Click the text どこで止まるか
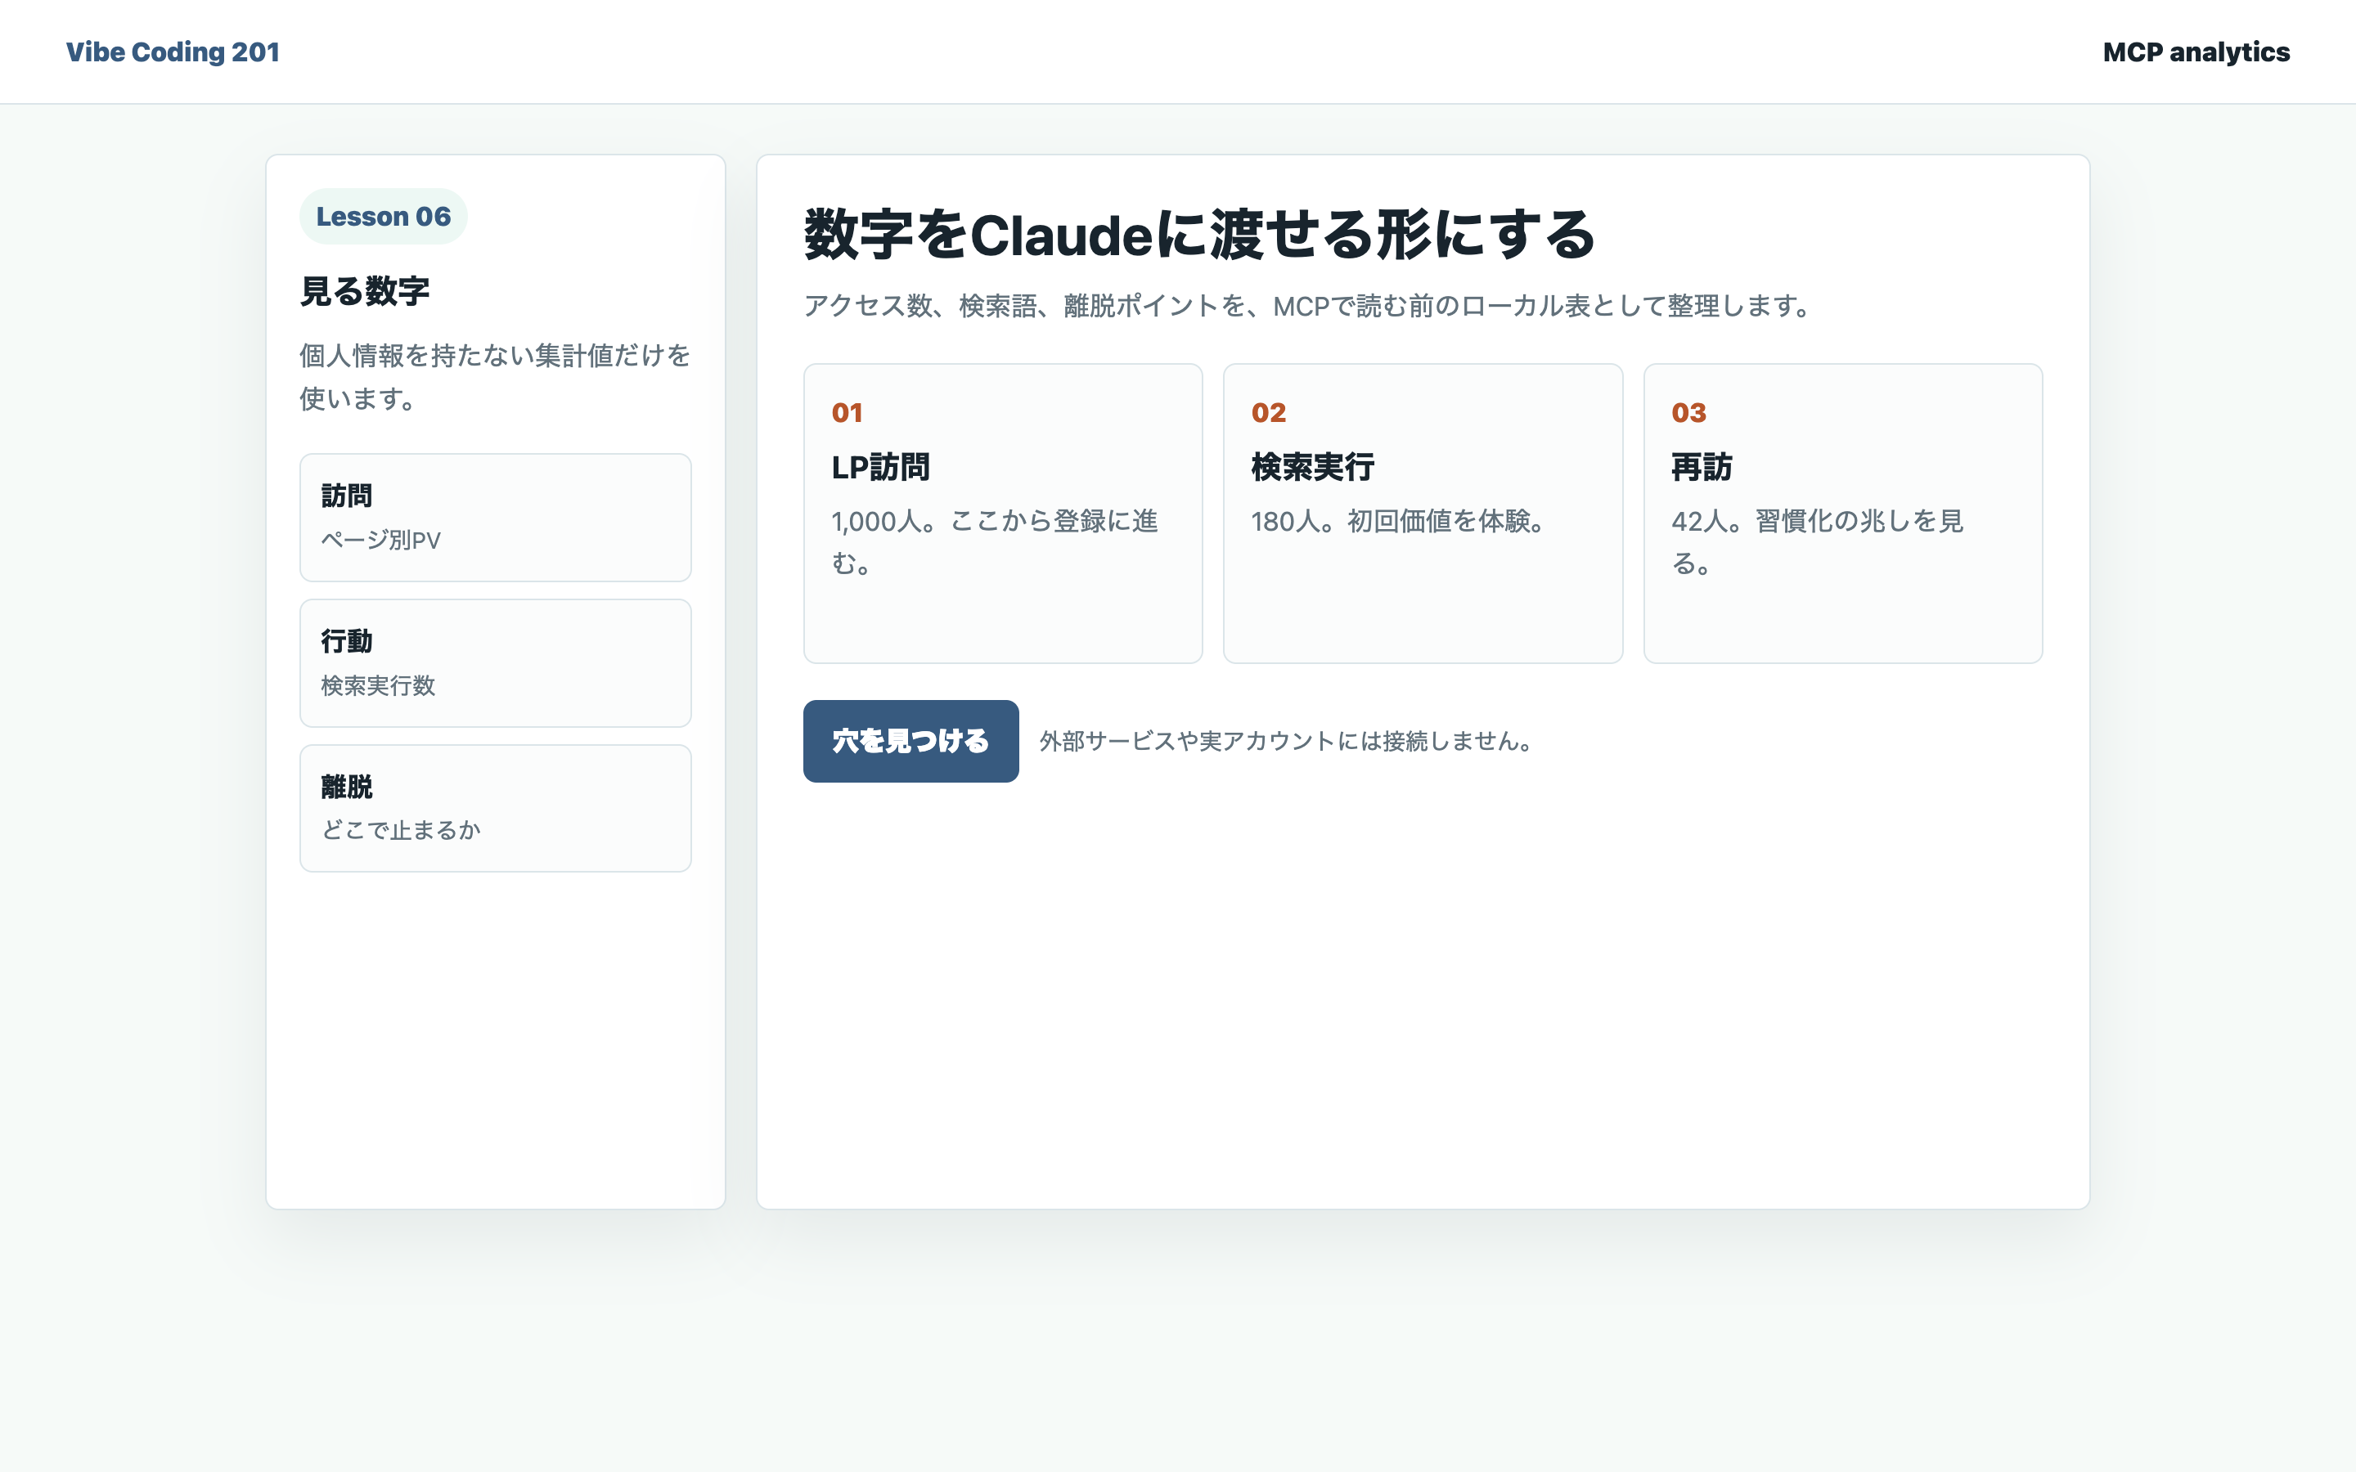This screenshot has width=2356, height=1472. (x=401, y=830)
